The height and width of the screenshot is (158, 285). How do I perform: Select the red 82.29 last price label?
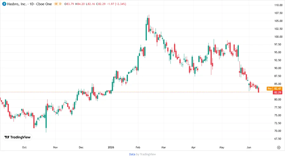[x=277, y=92]
